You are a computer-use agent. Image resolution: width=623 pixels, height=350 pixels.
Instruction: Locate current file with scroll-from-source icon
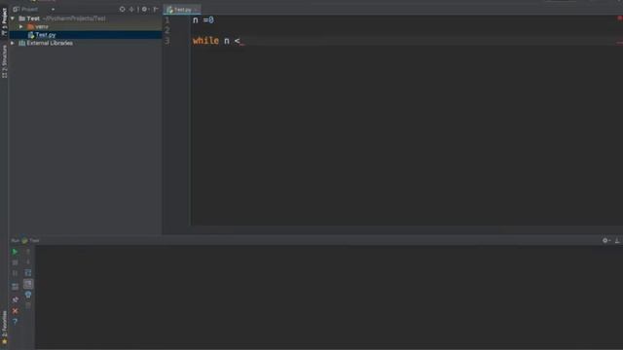122,9
